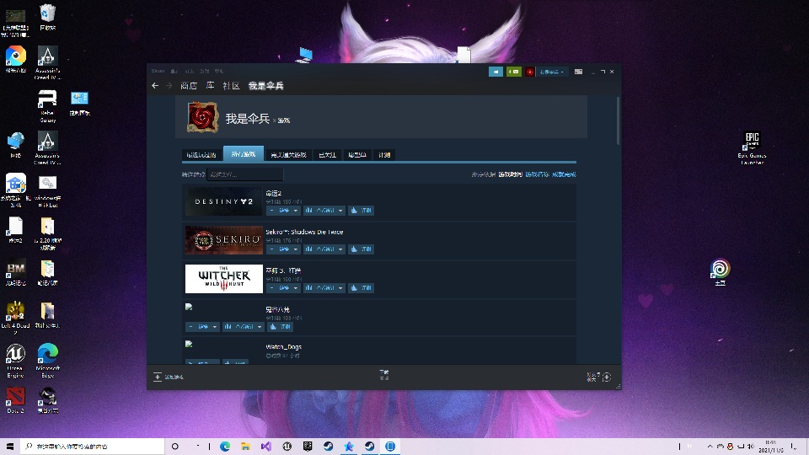Select the Rebel Galaxy desktop shortcut

click(47, 106)
